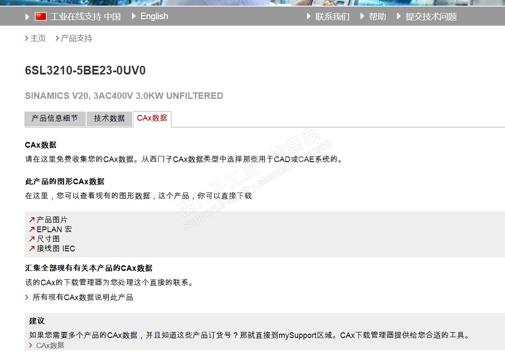Click the 汇集全部现有有关本产品的CAx数据 heading
This screenshot has height=355, width=505.
88,268
